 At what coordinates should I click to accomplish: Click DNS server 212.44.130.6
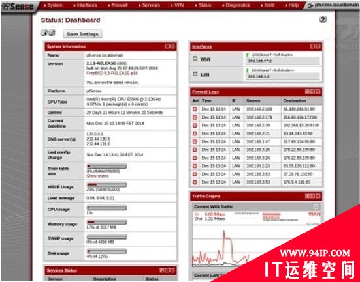tap(98, 139)
